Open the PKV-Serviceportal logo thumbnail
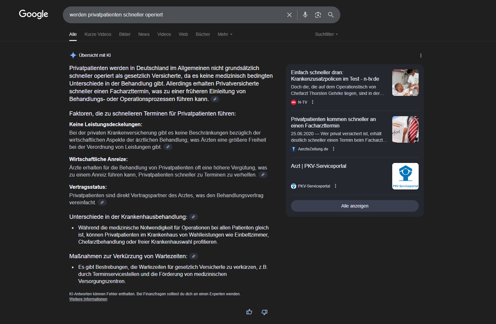Screen dimensions: 496x324 [405, 176]
